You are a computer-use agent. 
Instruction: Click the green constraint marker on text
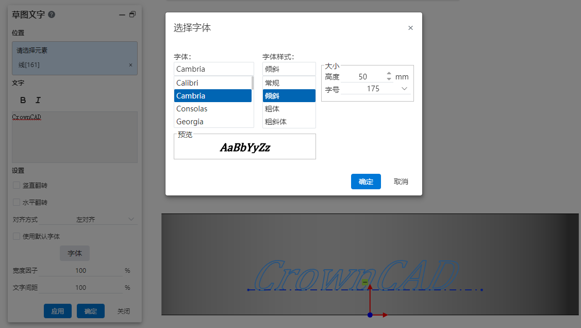click(365, 282)
